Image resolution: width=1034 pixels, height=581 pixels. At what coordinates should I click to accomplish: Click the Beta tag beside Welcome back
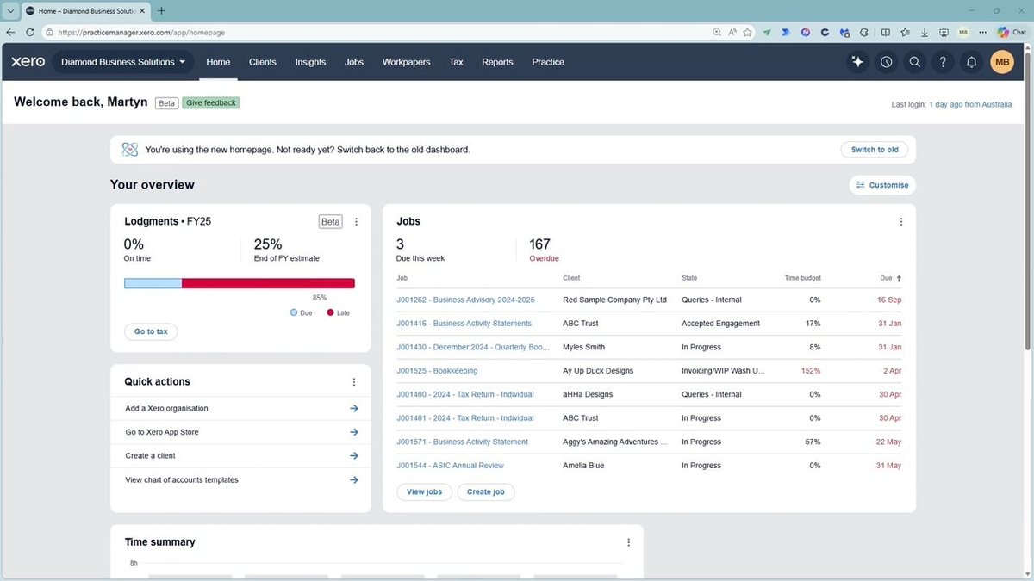pos(167,102)
